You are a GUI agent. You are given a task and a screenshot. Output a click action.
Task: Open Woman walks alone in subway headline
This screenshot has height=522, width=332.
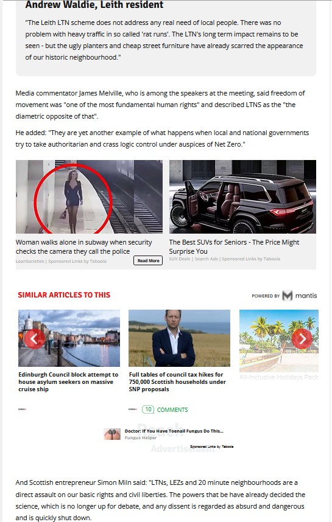pos(83,246)
